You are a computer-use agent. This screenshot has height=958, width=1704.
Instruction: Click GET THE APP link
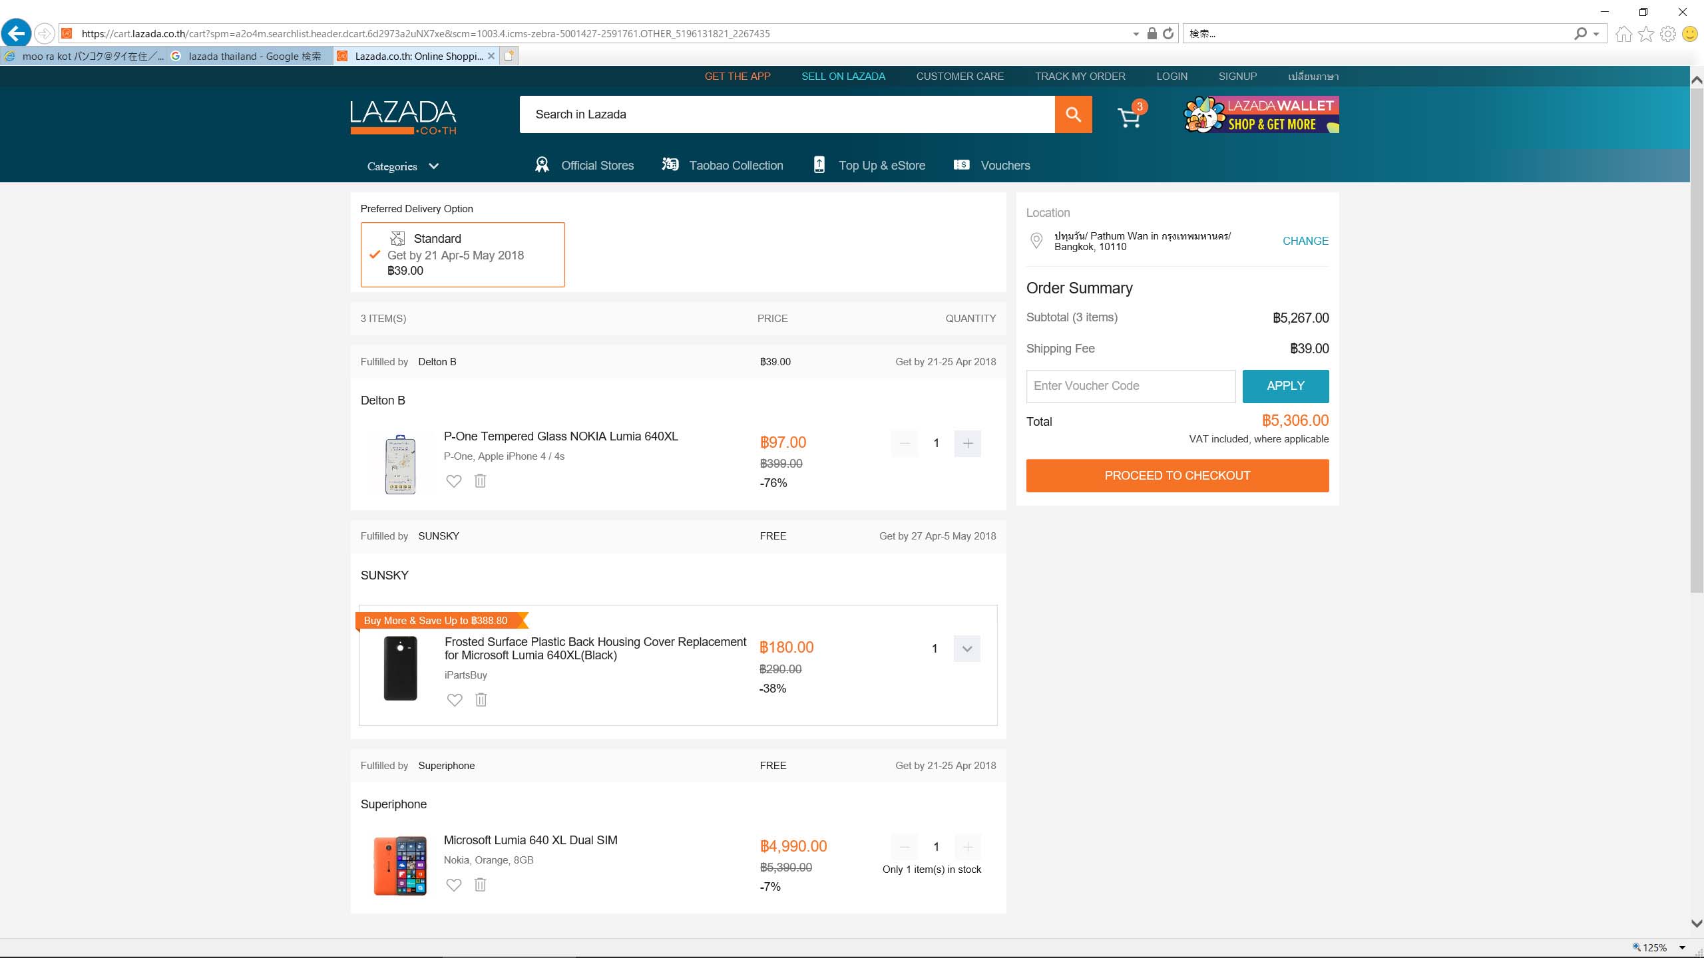[x=738, y=77]
